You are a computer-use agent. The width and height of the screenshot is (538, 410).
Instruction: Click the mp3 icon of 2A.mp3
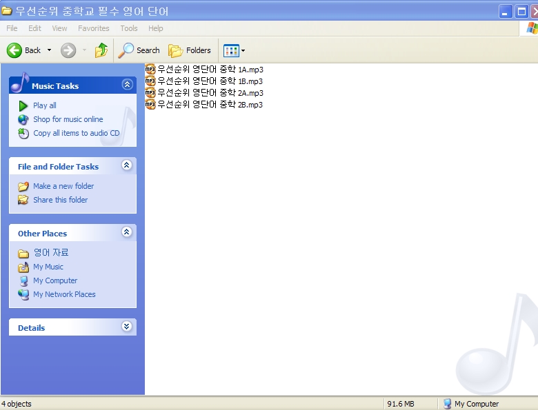pyautogui.click(x=150, y=92)
